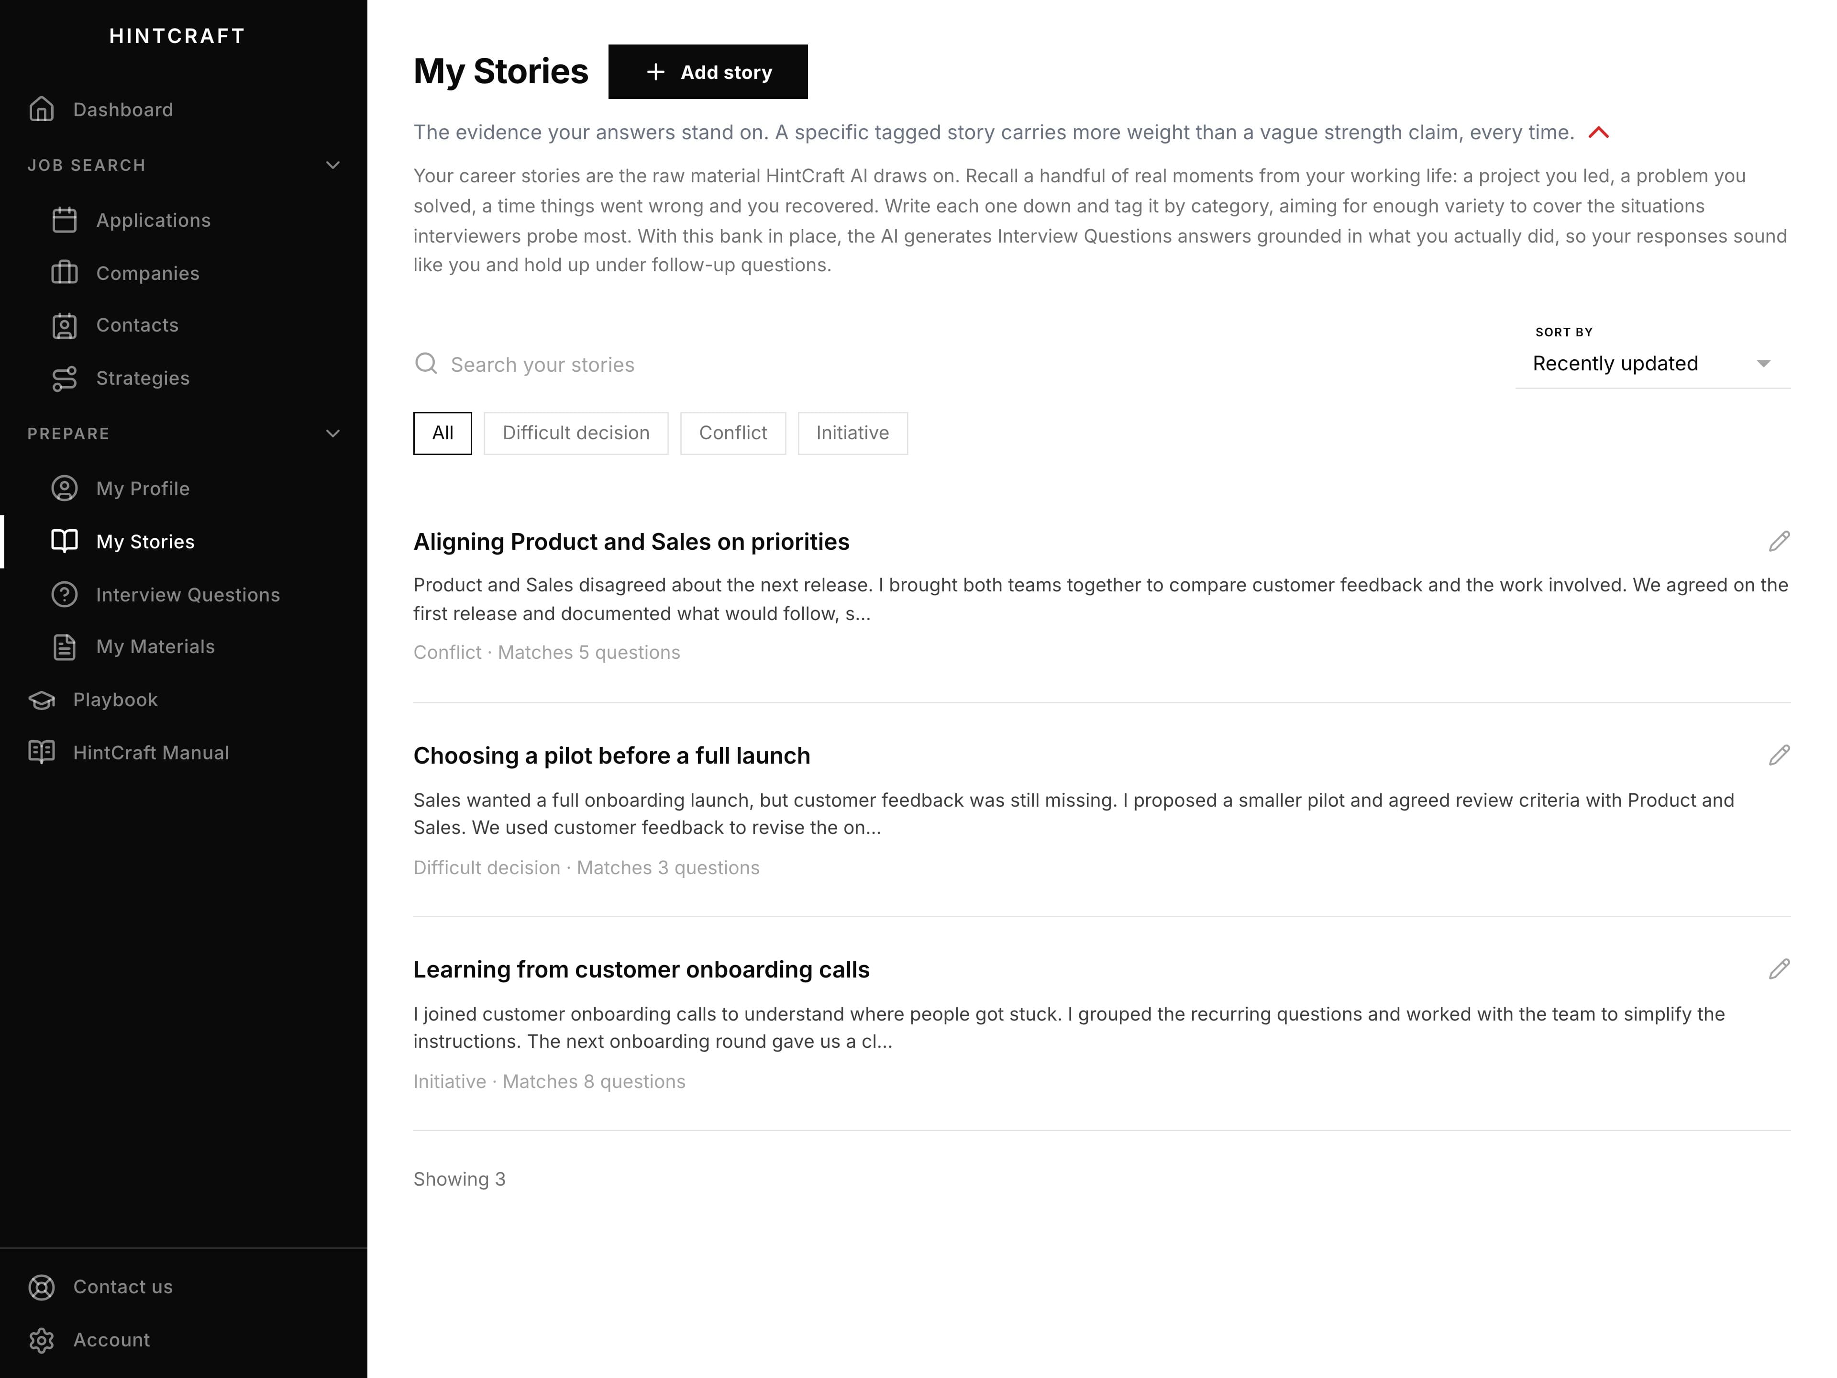Collapse the page description with red chevron
Image resolution: width=1837 pixels, height=1378 pixels.
(x=1599, y=133)
